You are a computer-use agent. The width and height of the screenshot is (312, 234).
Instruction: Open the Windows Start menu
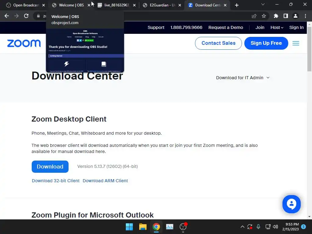(x=129, y=227)
